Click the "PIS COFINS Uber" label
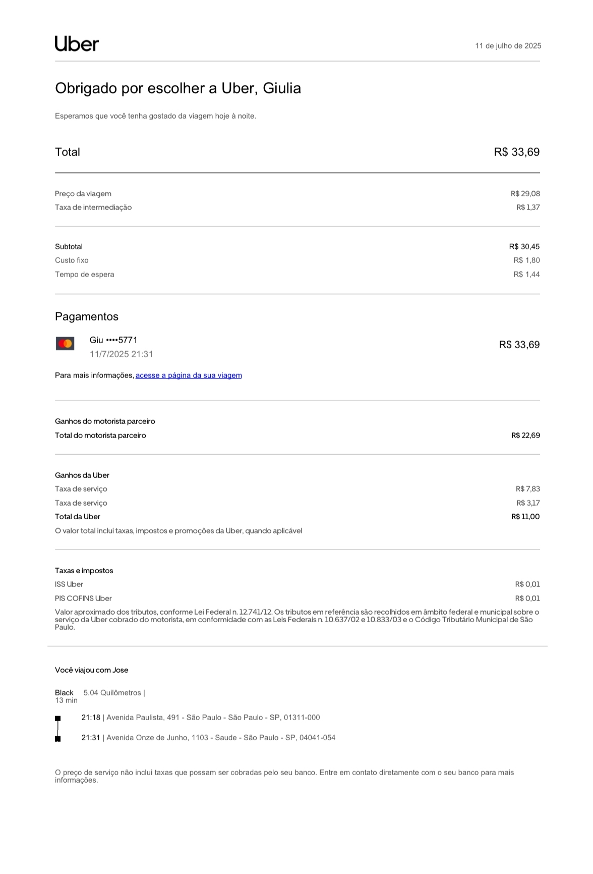Screen dimensions: 593x874 coord(83,598)
